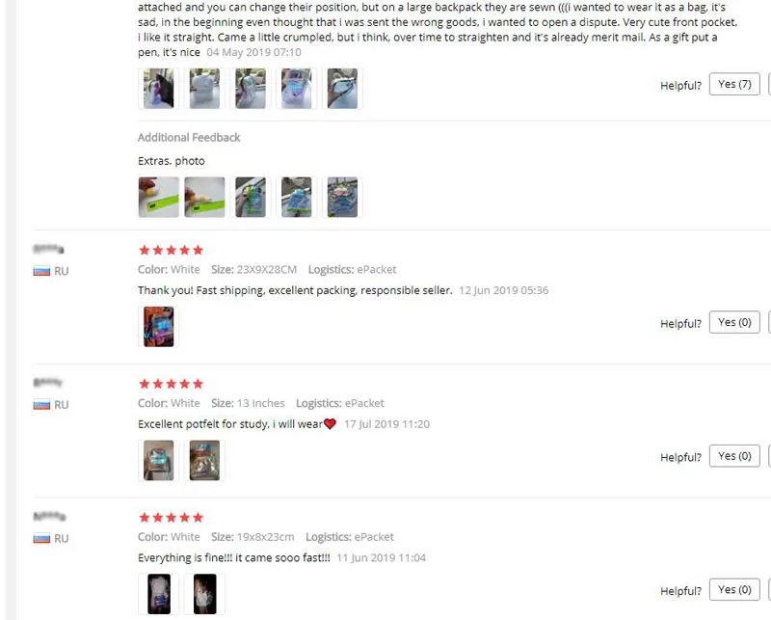
Task: Open first Additional Feedback ruler photo
Action: 158,198
